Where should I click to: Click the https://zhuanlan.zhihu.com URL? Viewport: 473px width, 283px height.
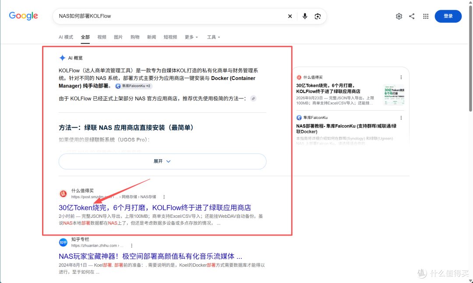(97, 246)
